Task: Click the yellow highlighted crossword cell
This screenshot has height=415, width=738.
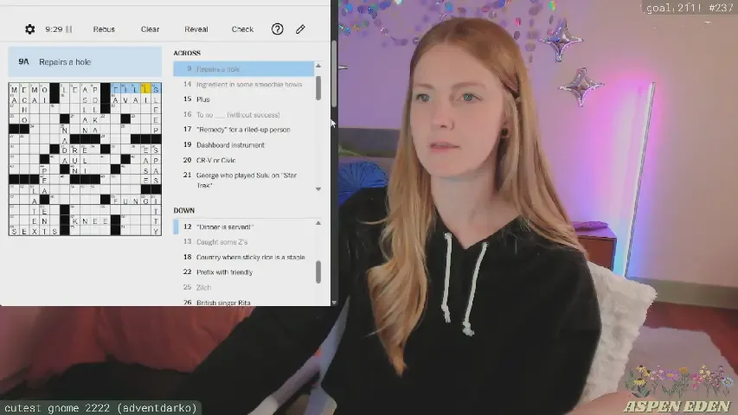Action: click(x=146, y=89)
